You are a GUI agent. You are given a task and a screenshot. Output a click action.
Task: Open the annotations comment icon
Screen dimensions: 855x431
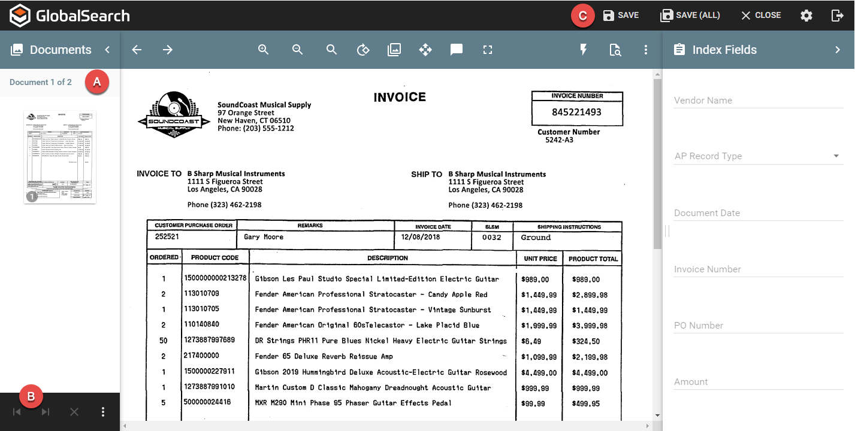click(x=457, y=50)
